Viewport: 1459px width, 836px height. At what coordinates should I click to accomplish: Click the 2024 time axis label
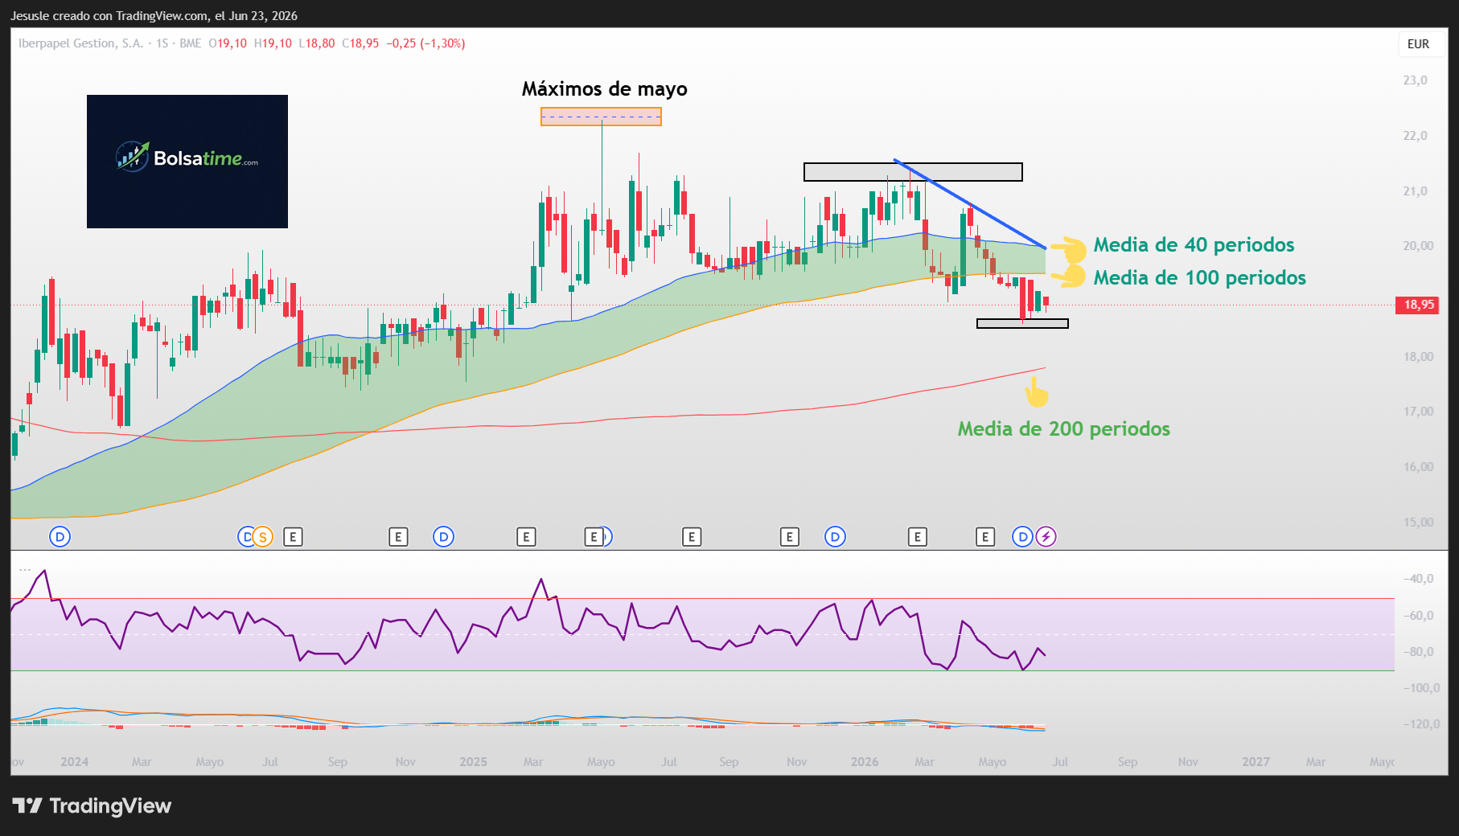coord(74,762)
